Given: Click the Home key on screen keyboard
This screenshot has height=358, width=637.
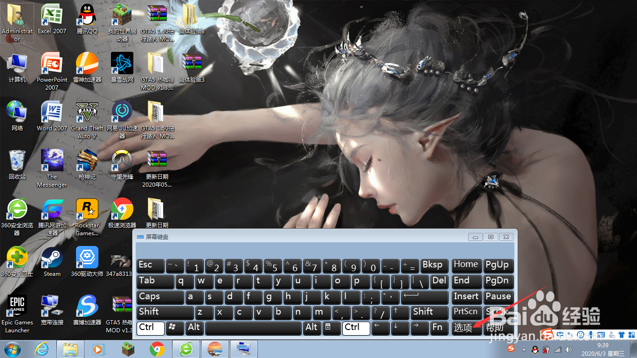Looking at the screenshot, I should coord(466,266).
